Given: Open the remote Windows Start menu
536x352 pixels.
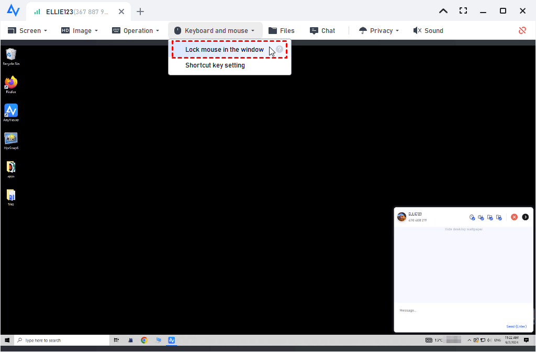Looking at the screenshot, I should click(7, 340).
